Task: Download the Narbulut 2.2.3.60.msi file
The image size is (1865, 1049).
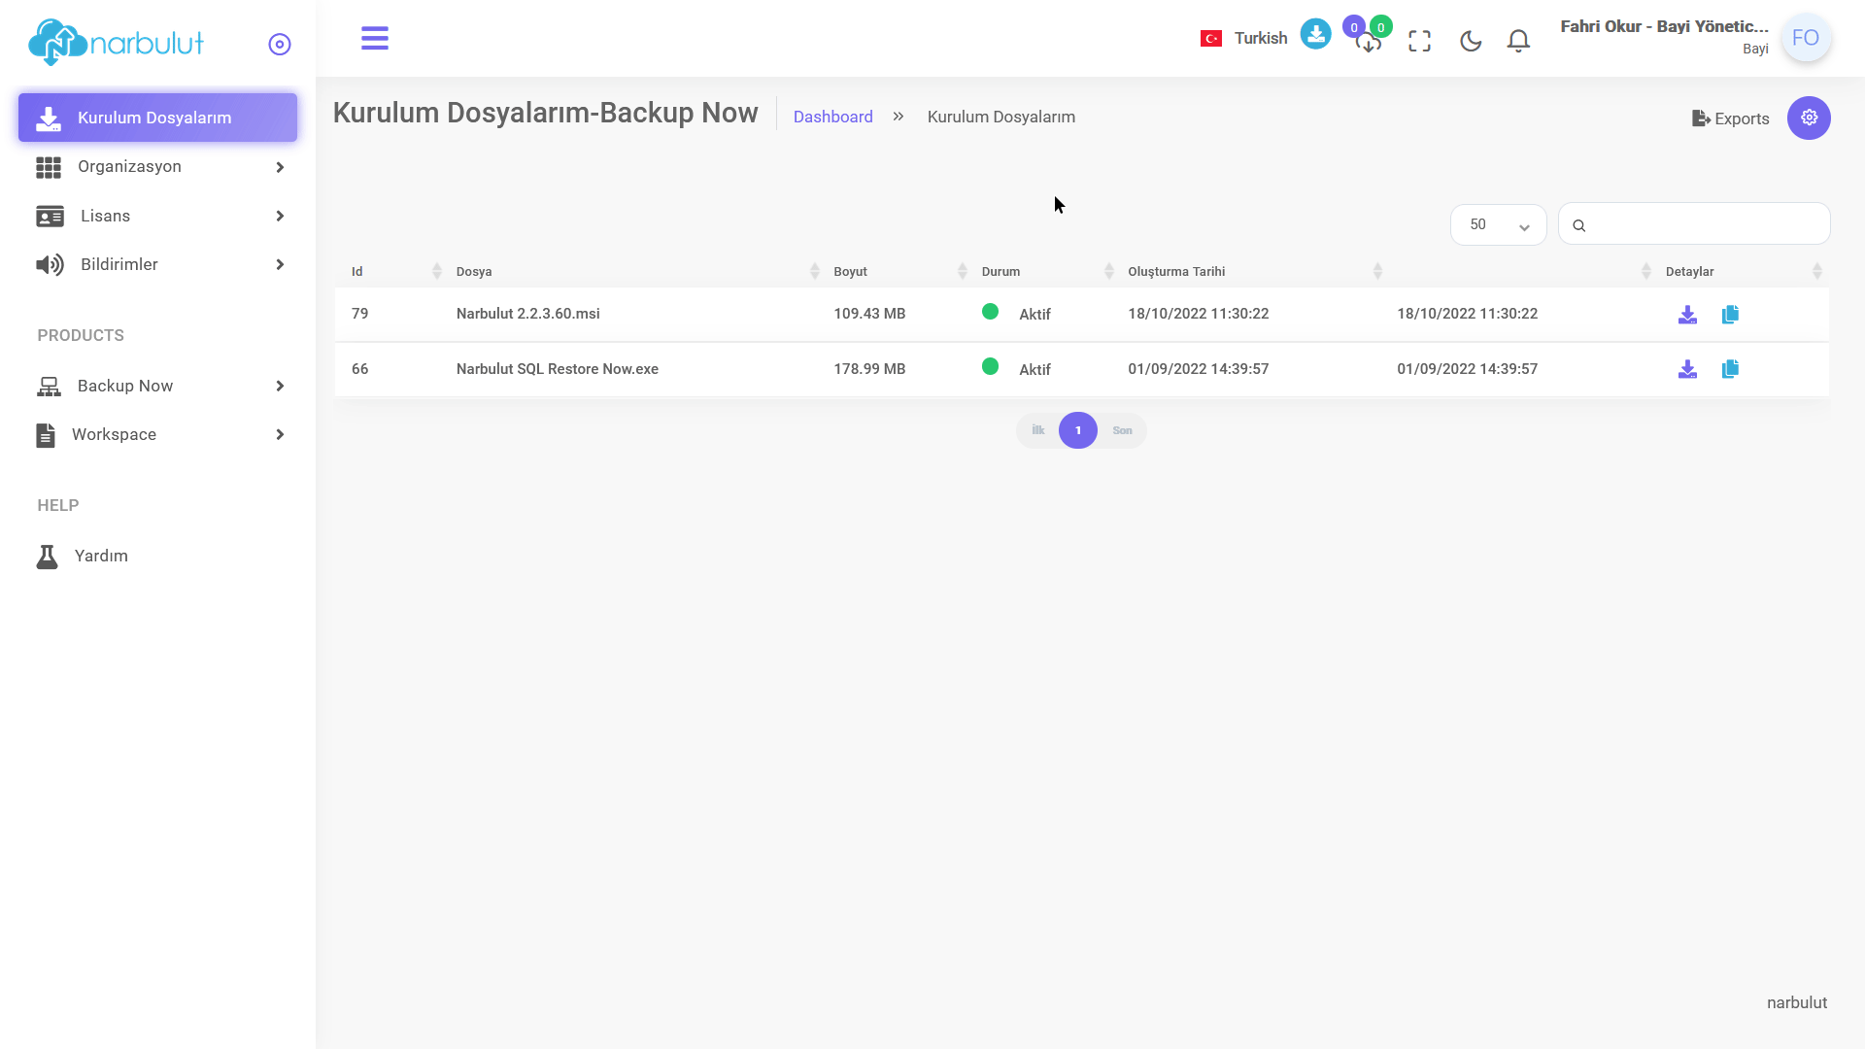Action: (x=1687, y=315)
